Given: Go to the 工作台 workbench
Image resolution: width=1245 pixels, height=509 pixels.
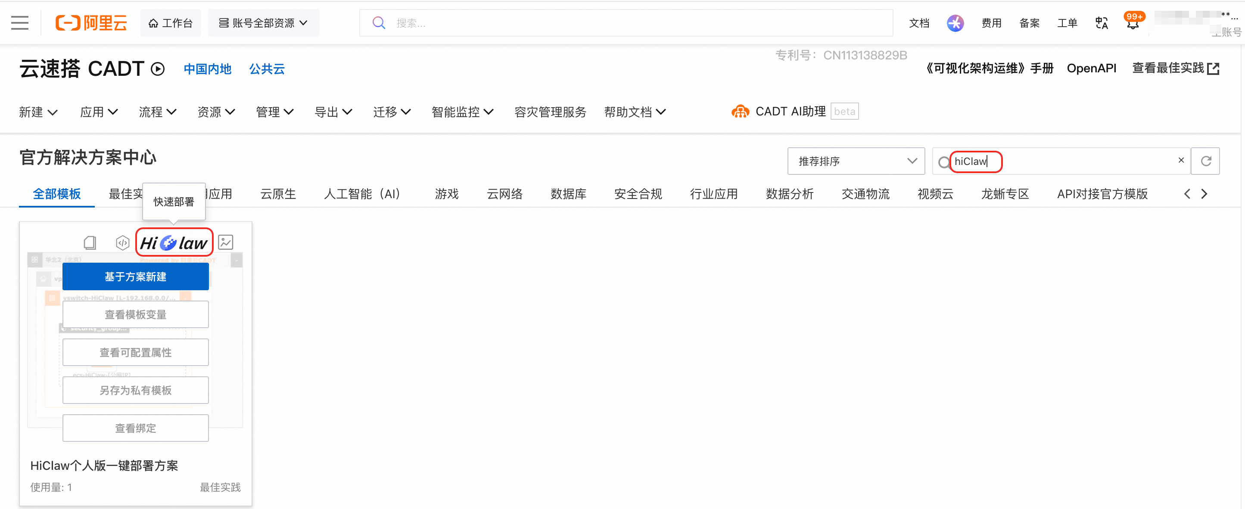Looking at the screenshot, I should [x=170, y=23].
